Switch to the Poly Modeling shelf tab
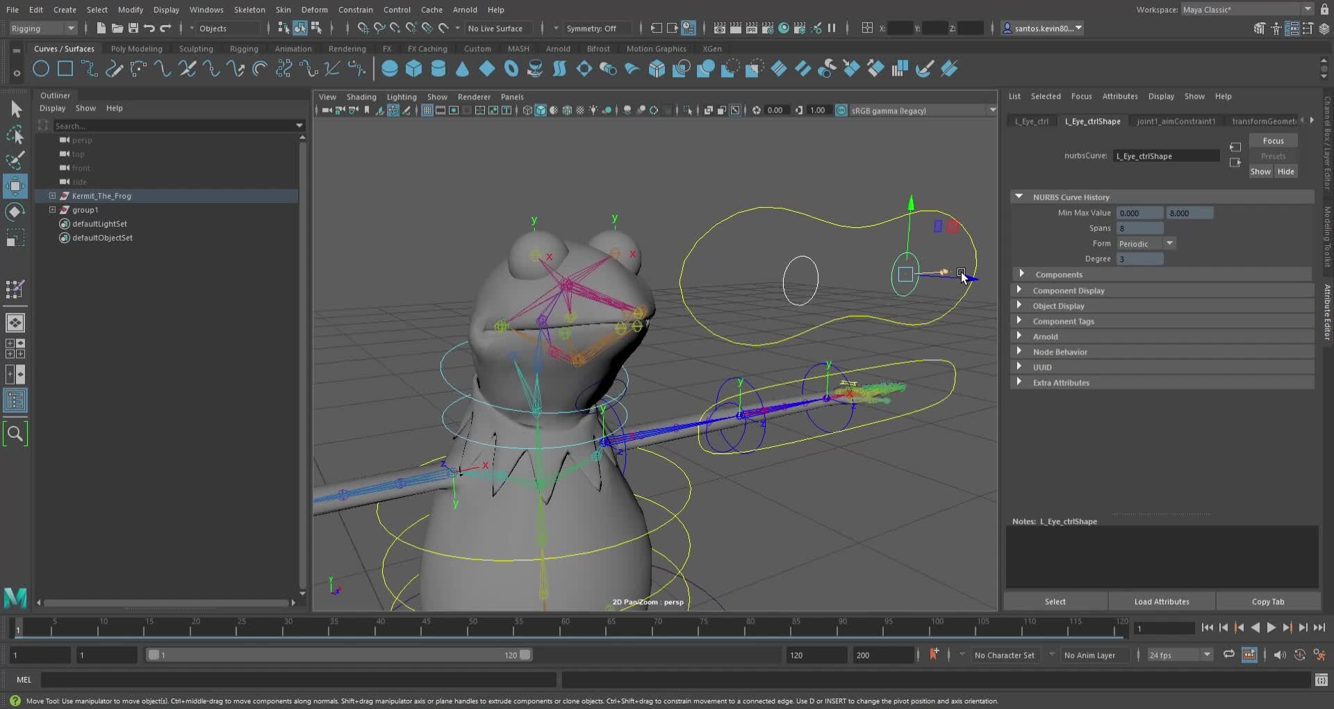This screenshot has width=1334, height=709. (x=137, y=49)
